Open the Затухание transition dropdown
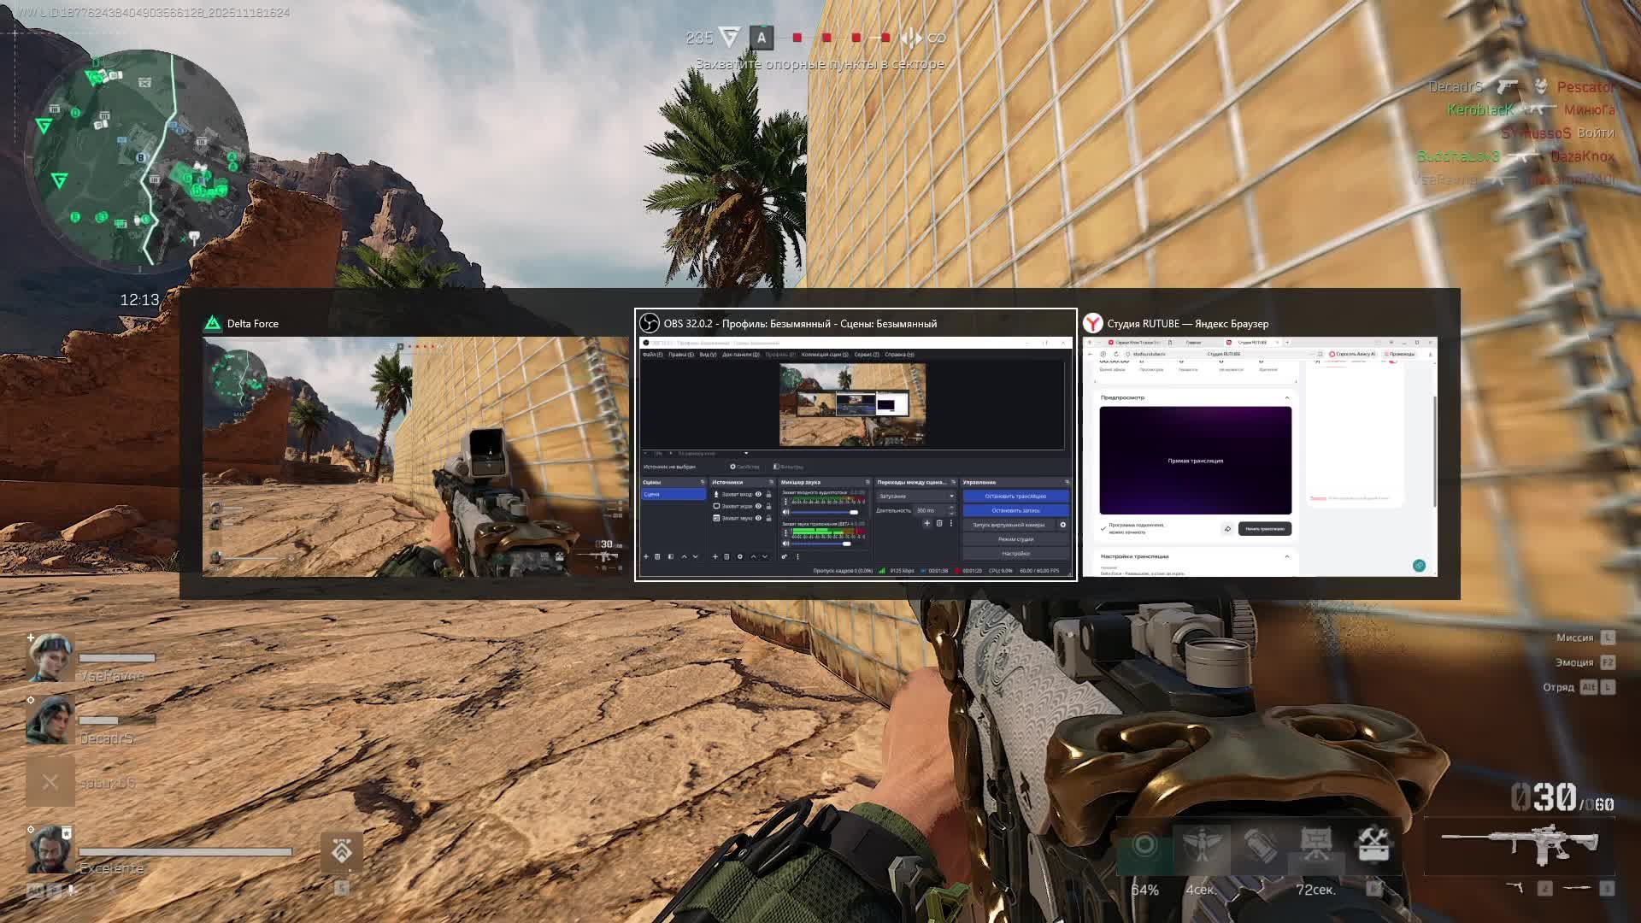Viewport: 1641px width, 923px height. coord(916,496)
